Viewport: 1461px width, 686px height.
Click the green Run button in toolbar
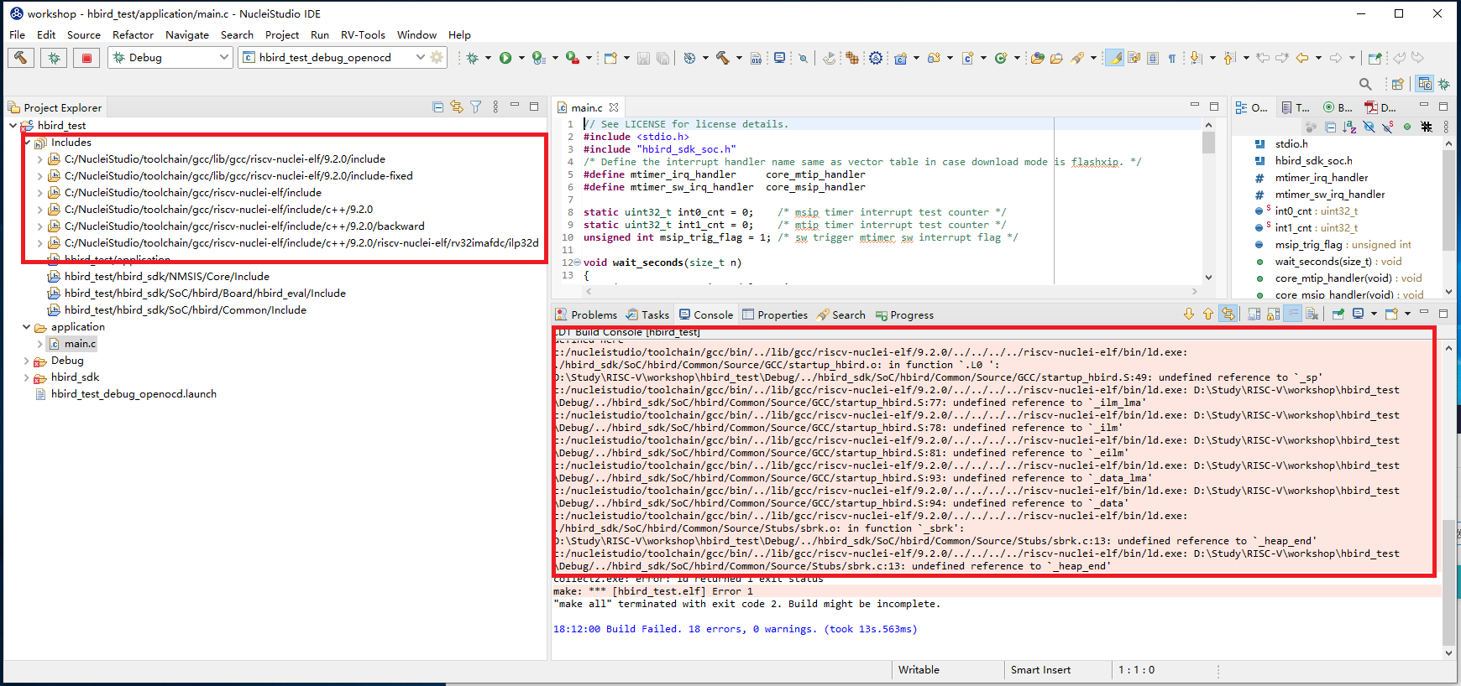505,58
